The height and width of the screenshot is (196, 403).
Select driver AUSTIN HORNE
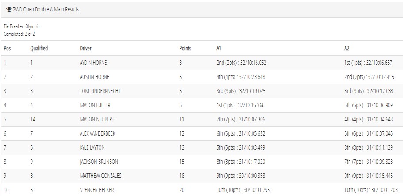(x=95, y=77)
